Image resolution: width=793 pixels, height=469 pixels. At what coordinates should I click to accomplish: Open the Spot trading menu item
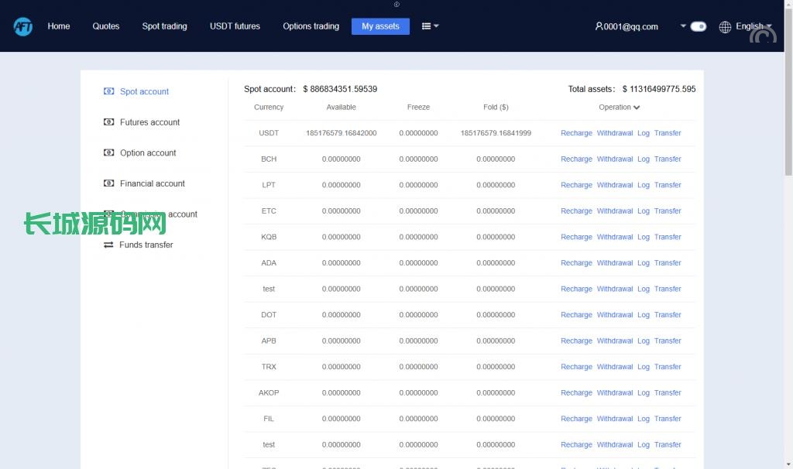tap(164, 26)
